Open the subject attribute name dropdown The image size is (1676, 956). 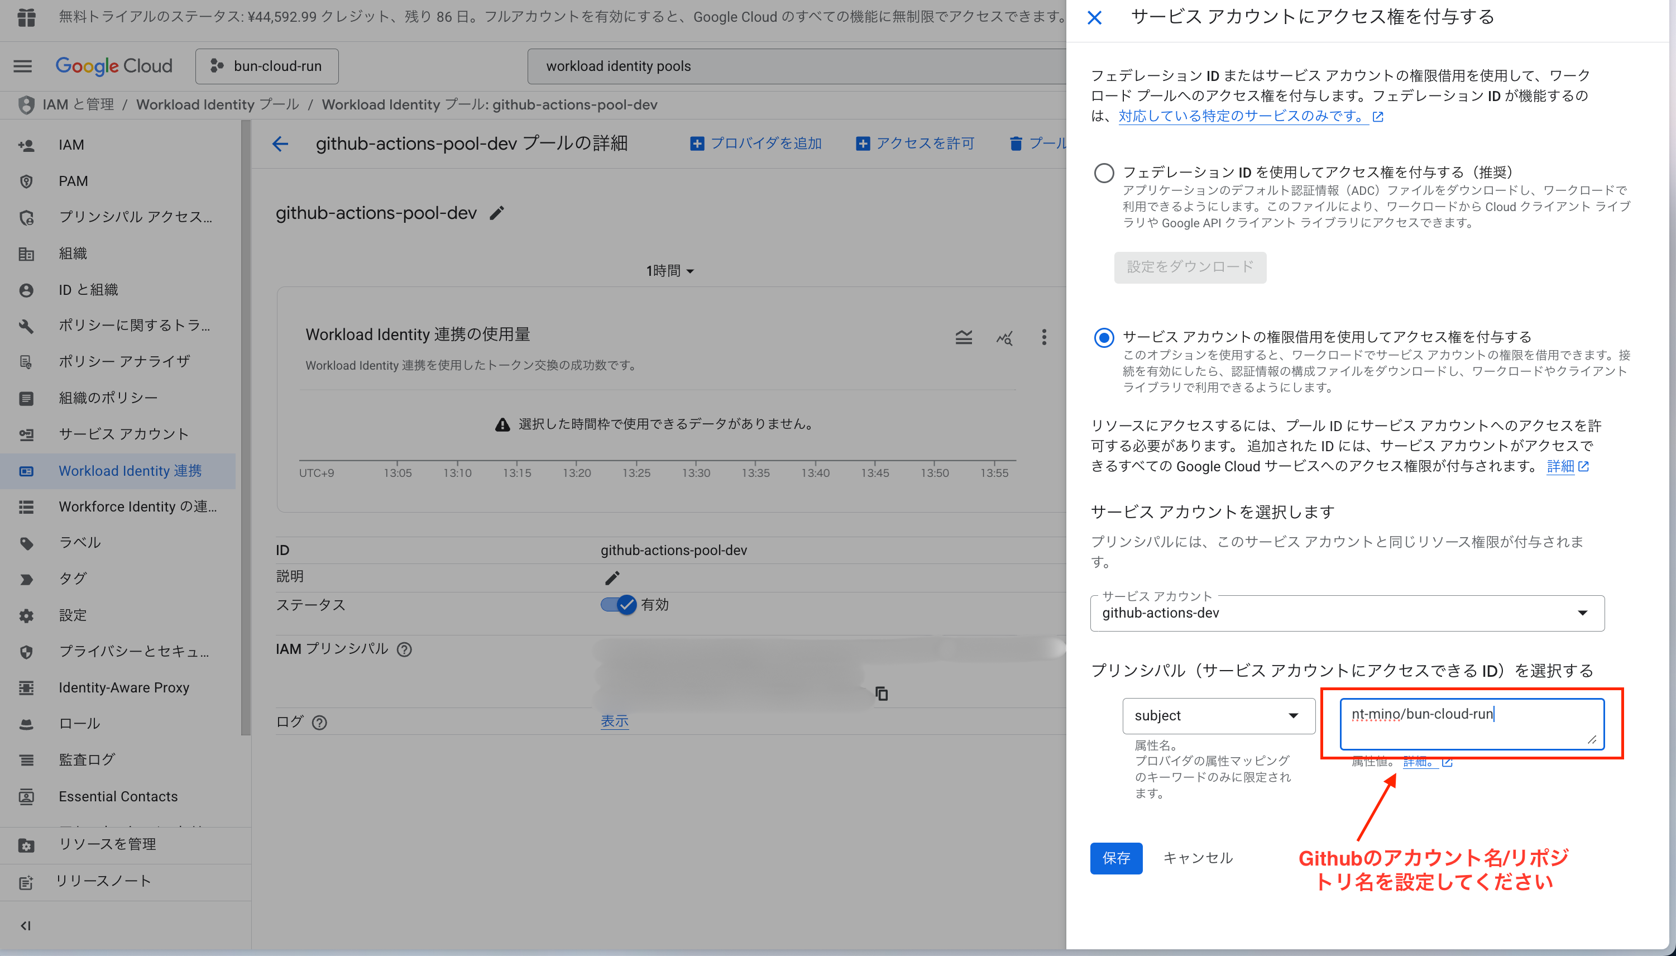tap(1218, 716)
